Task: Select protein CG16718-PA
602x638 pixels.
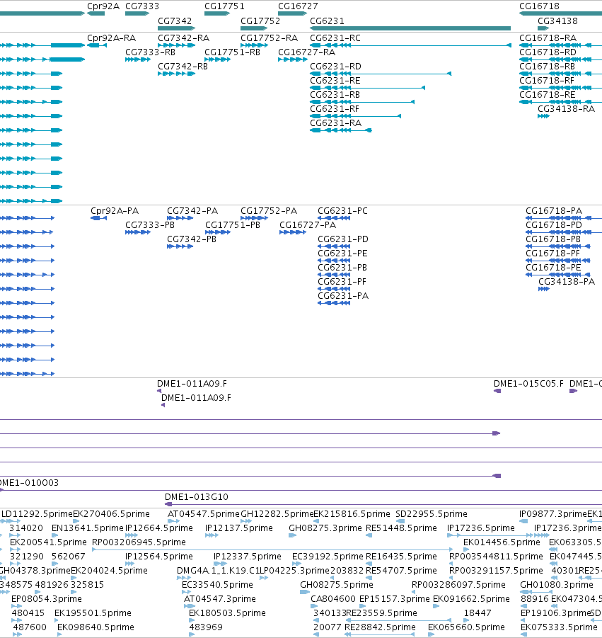Action: coord(554,211)
